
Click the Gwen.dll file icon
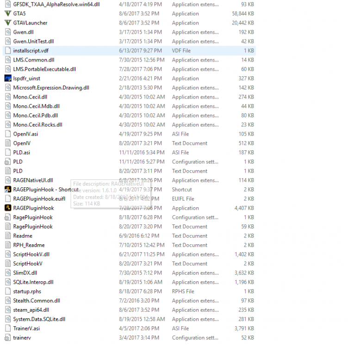tap(8, 32)
